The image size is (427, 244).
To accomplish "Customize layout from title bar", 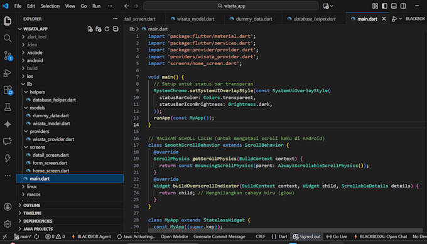I will click(x=375, y=6).
